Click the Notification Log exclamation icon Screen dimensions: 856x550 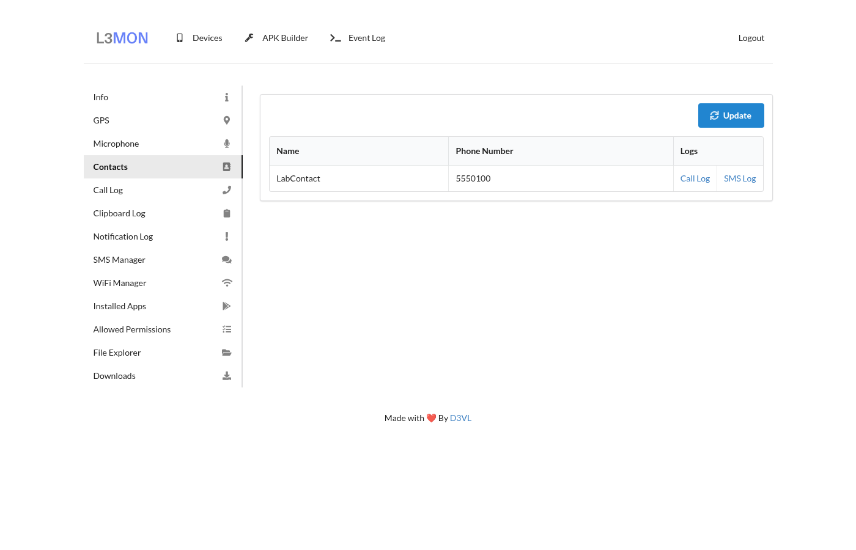[226, 237]
